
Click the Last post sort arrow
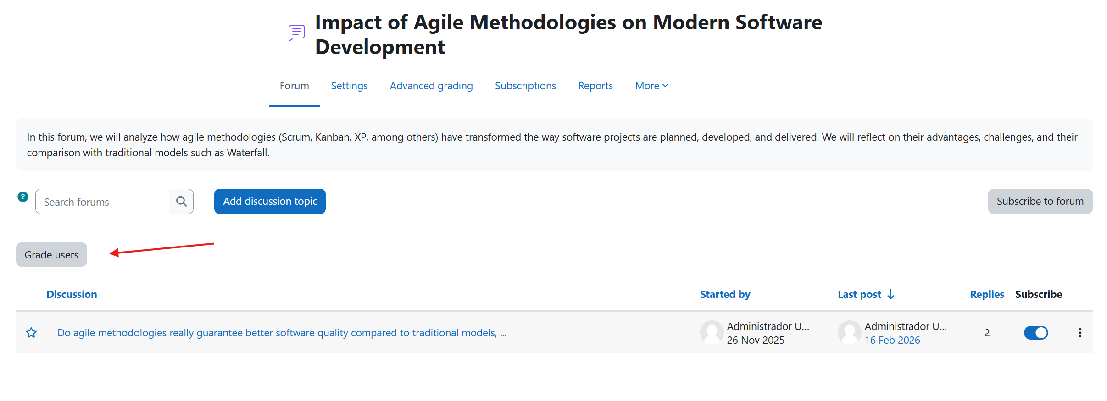pos(891,294)
